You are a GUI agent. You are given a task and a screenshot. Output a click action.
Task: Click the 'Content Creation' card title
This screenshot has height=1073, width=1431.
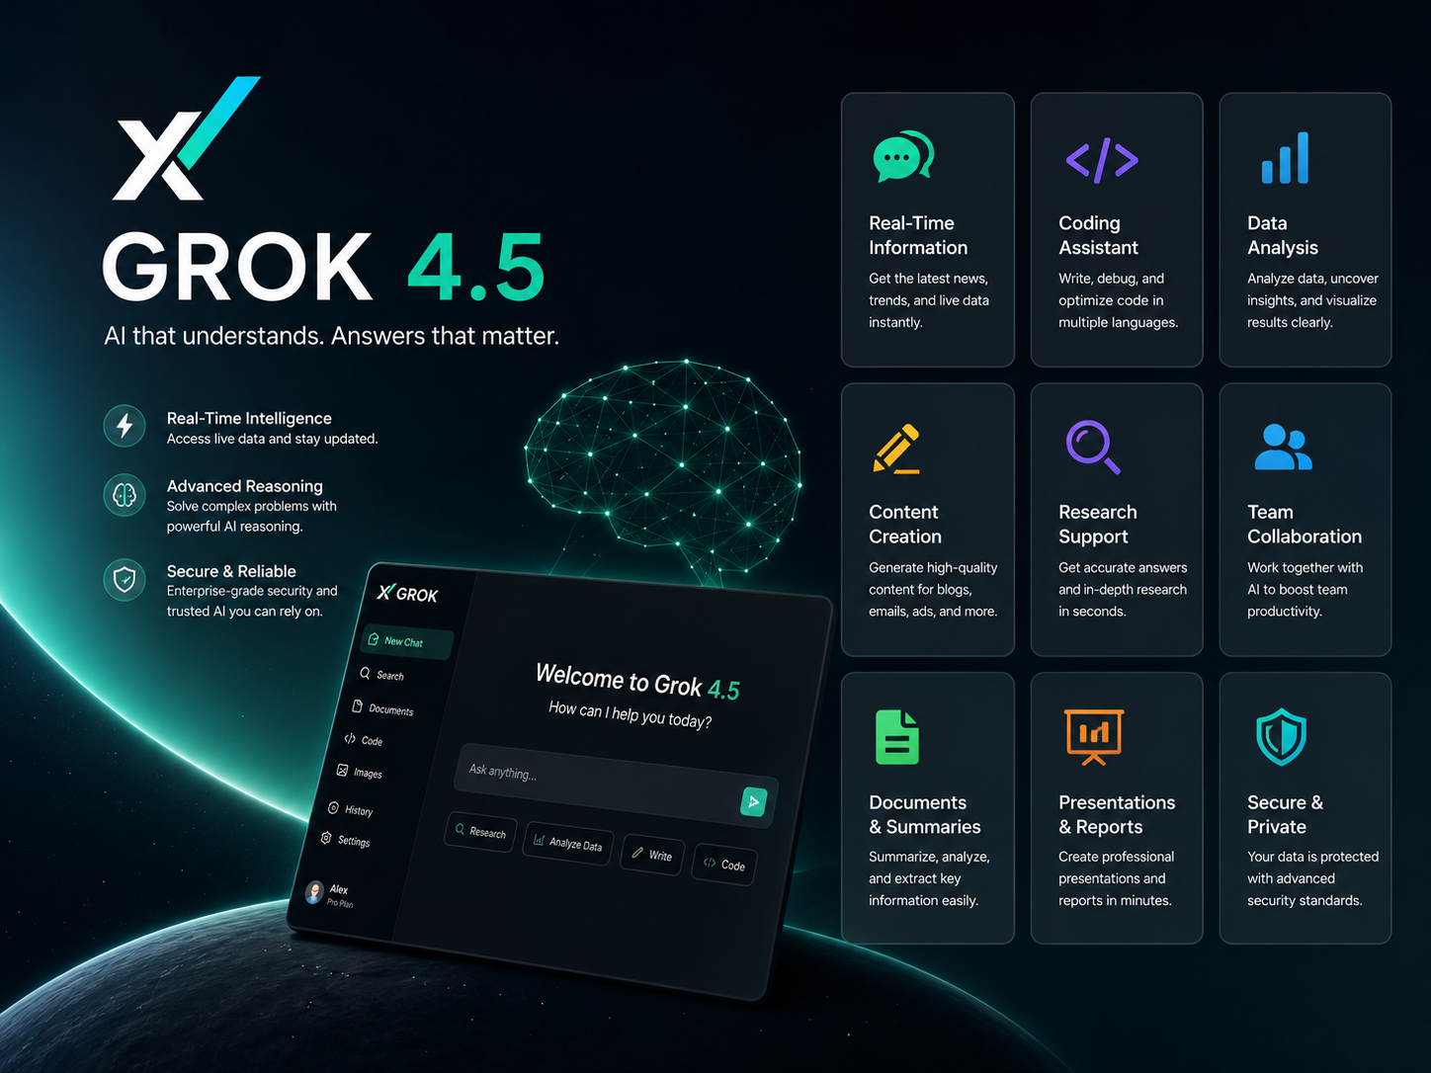pos(905,525)
